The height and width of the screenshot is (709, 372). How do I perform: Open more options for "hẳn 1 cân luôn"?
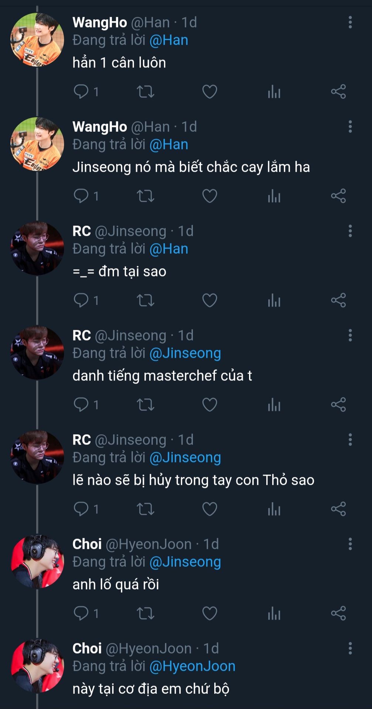[x=350, y=22]
